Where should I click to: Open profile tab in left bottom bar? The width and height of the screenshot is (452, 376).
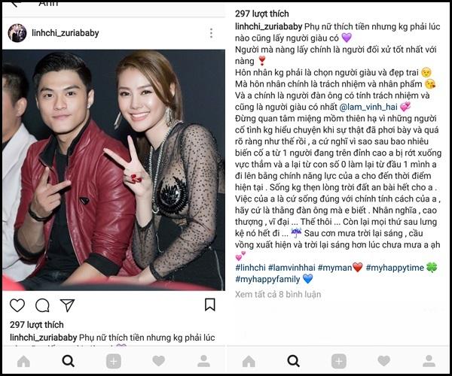pos(203,361)
